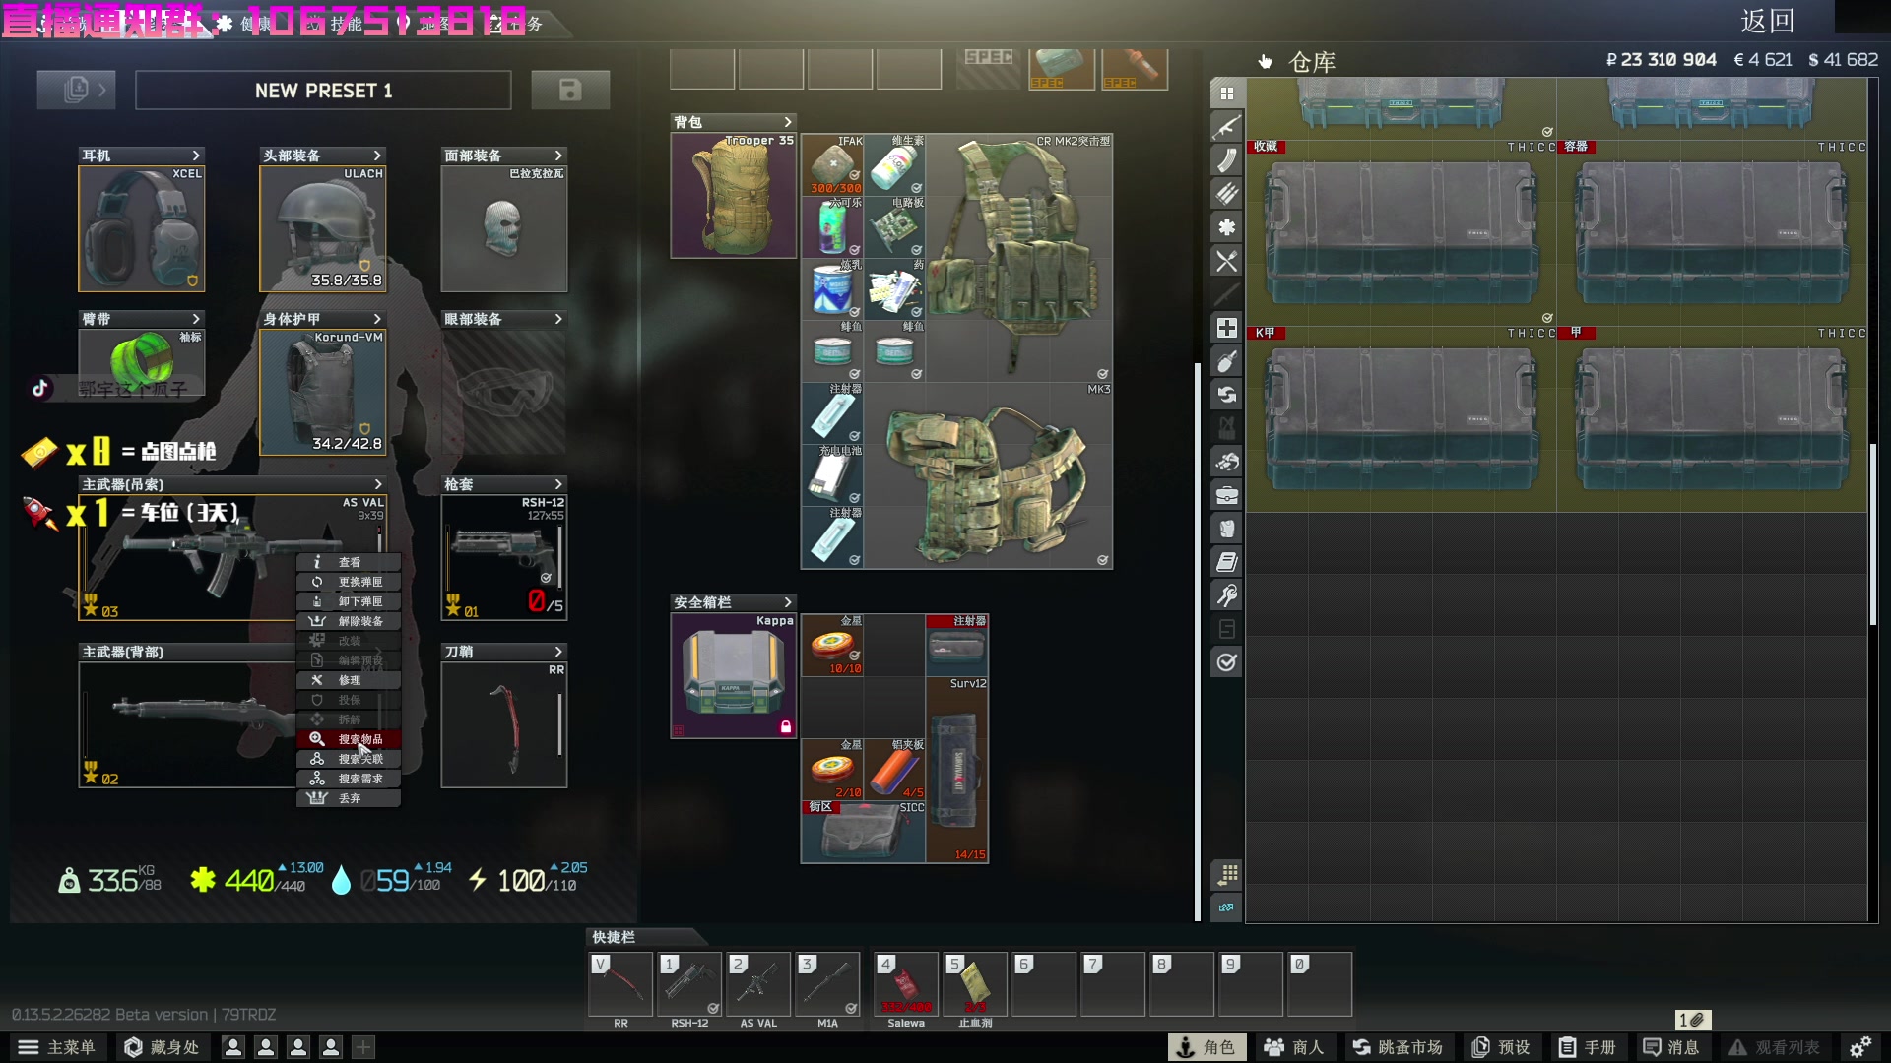Expand the 耳机 slot chevron
Image resolution: width=1891 pixels, height=1063 pixels.
tap(196, 156)
